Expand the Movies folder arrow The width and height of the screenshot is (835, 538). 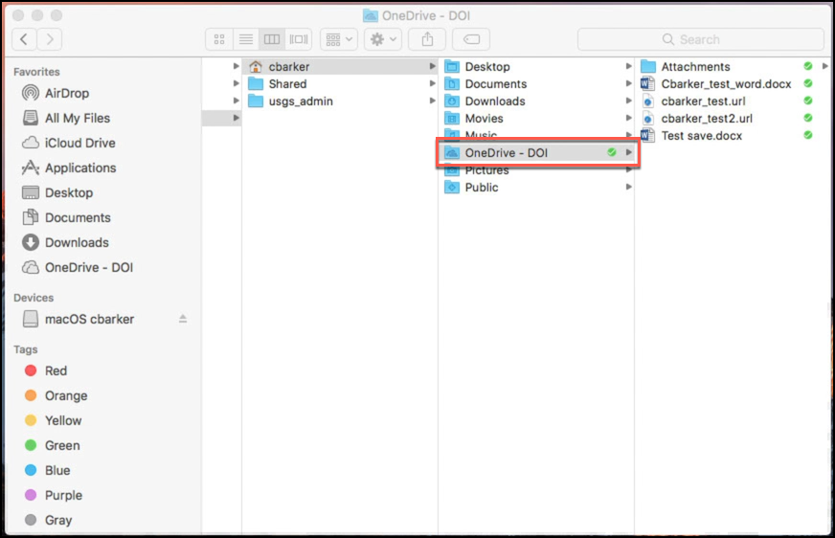click(629, 118)
